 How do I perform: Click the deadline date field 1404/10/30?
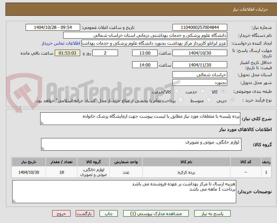point(200,53)
